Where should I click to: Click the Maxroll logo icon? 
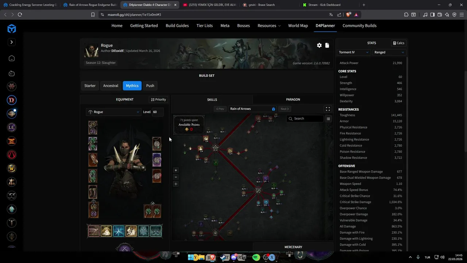click(x=12, y=29)
